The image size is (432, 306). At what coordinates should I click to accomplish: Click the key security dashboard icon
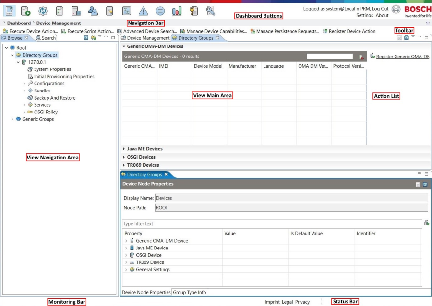(x=193, y=11)
